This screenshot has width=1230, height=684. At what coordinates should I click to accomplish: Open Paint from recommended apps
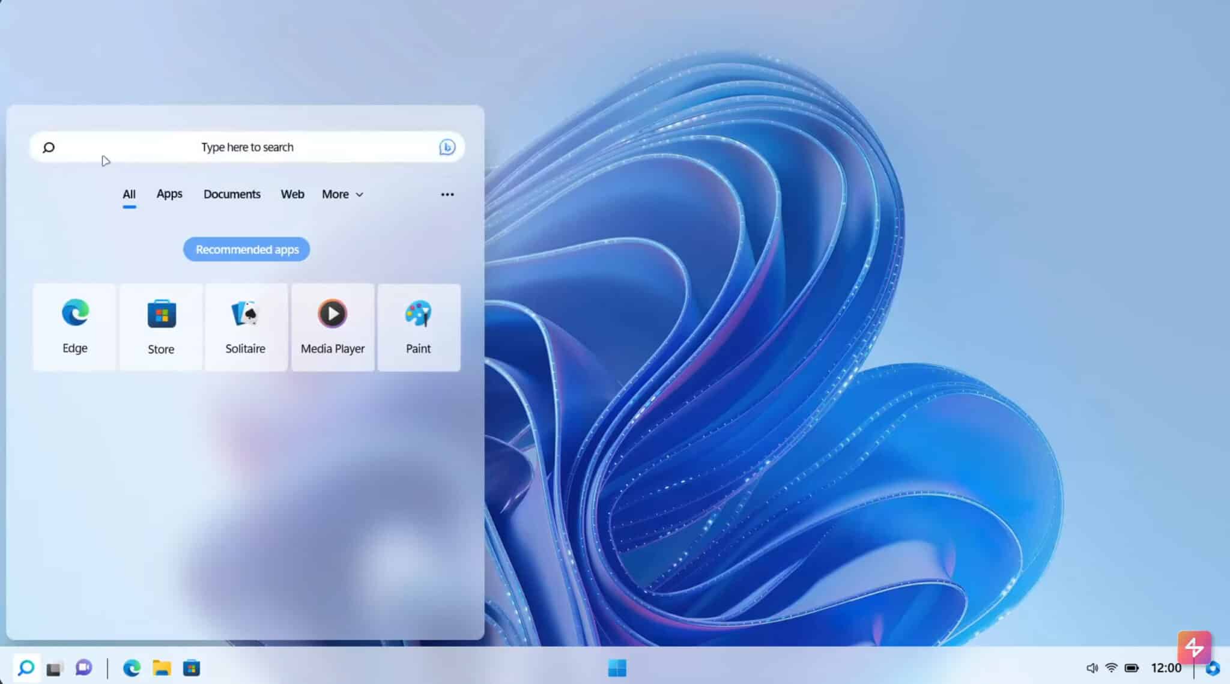418,326
